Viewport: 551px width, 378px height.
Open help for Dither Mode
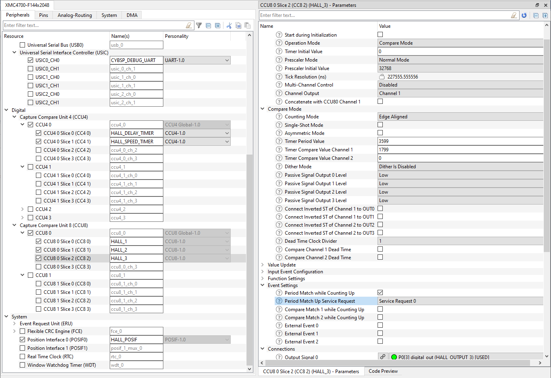[x=279, y=167]
